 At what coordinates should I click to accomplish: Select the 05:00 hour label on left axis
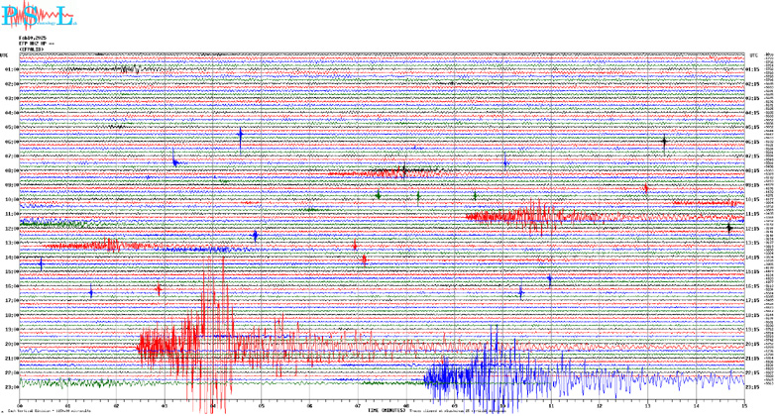pos(10,127)
